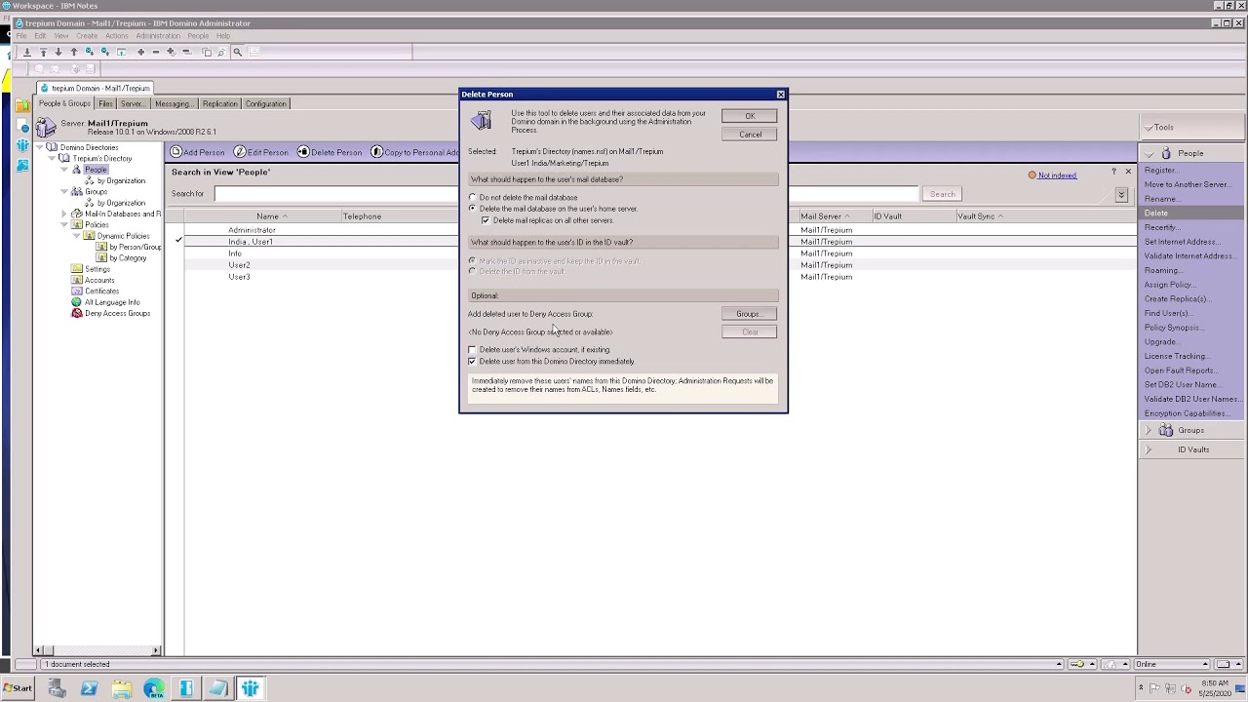The height and width of the screenshot is (702, 1248).
Task: Click the 'Not indexed' link
Action: coord(1057,175)
